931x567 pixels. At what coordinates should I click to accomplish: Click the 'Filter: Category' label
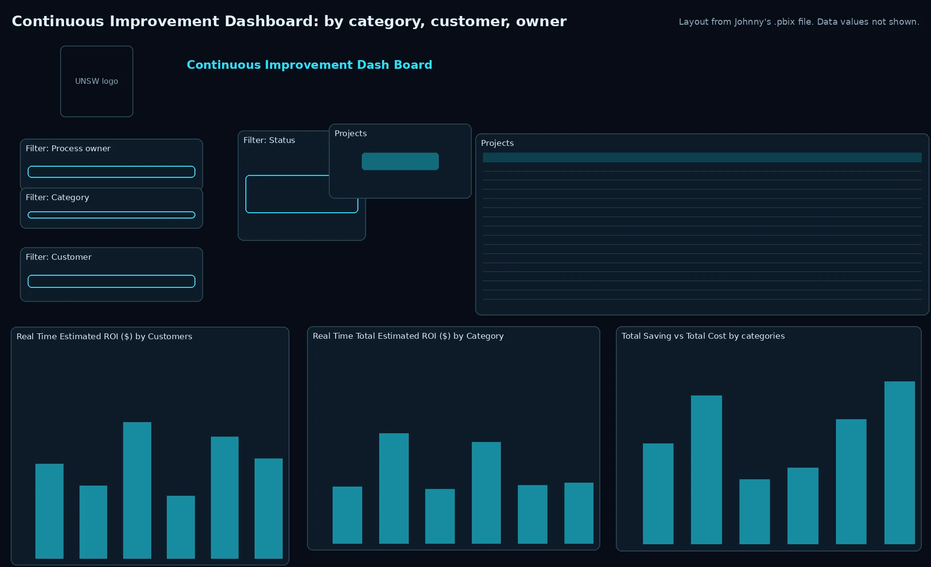pyautogui.click(x=57, y=197)
